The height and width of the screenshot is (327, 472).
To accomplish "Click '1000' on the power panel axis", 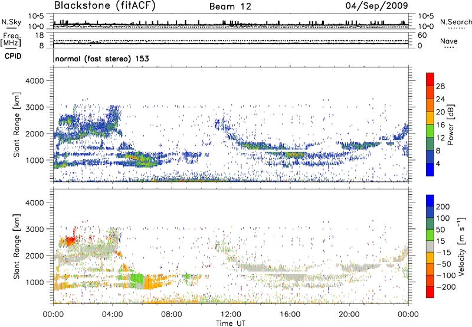I will coord(35,160).
